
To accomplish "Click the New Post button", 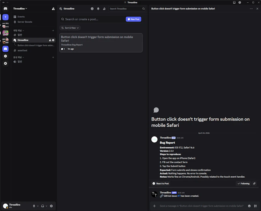I will (133, 19).
